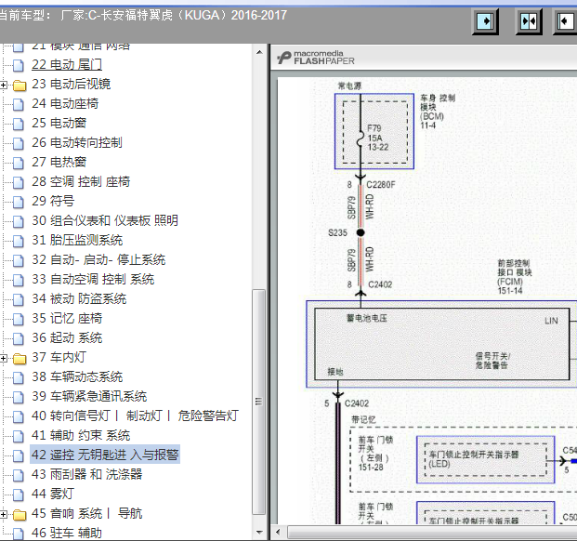The width and height of the screenshot is (577, 541).
Task: Expand the 37 车内灯 tree node
Action: point(4,358)
